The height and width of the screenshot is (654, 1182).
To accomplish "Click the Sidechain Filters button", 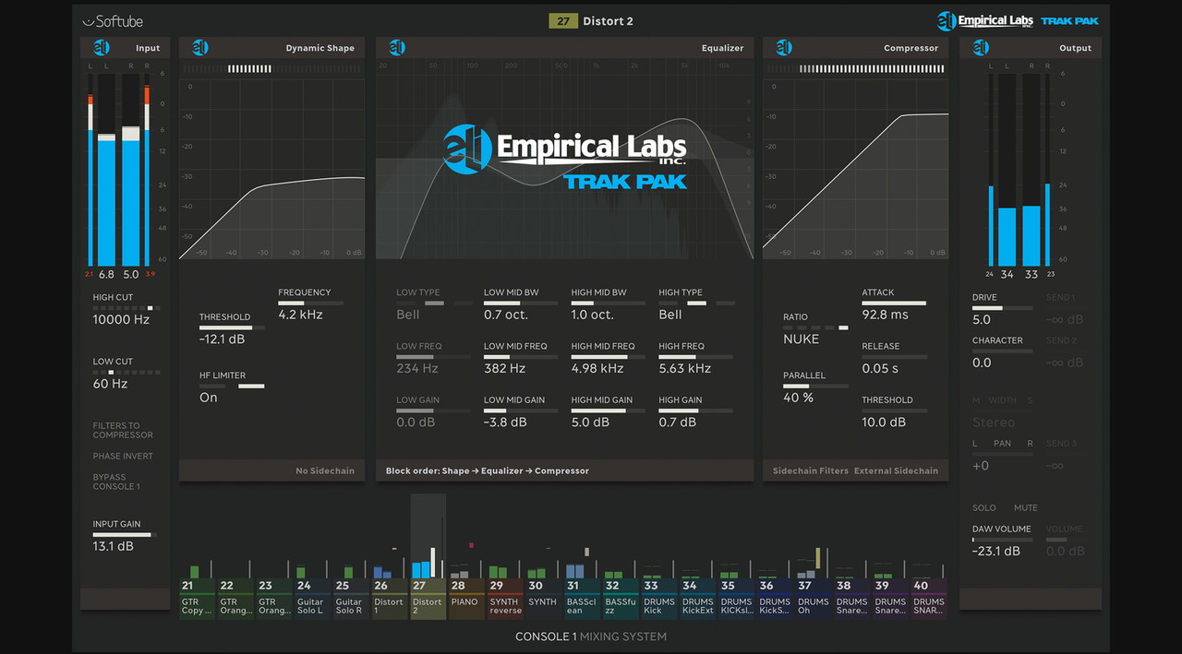I will pos(810,470).
